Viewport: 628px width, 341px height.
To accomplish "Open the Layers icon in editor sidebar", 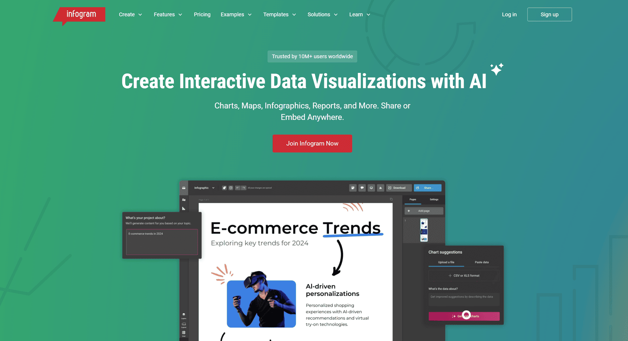I will click(184, 315).
